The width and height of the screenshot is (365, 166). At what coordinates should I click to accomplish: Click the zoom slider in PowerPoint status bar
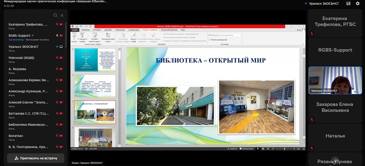pyautogui.click(x=284, y=149)
